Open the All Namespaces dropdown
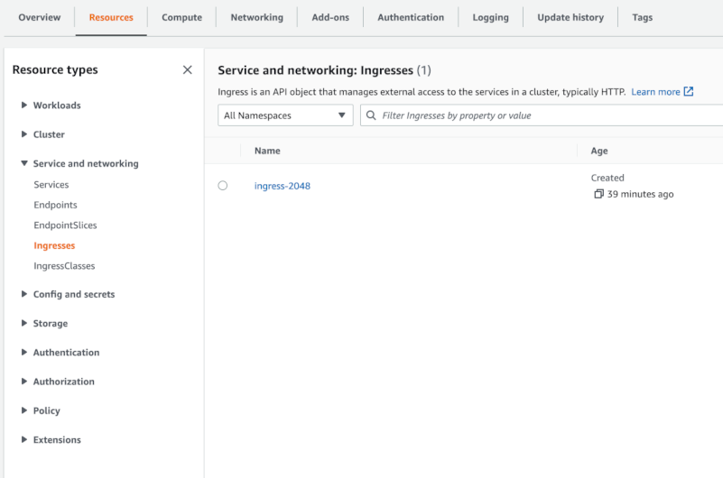Screen dimensions: 723x478 click(x=285, y=115)
